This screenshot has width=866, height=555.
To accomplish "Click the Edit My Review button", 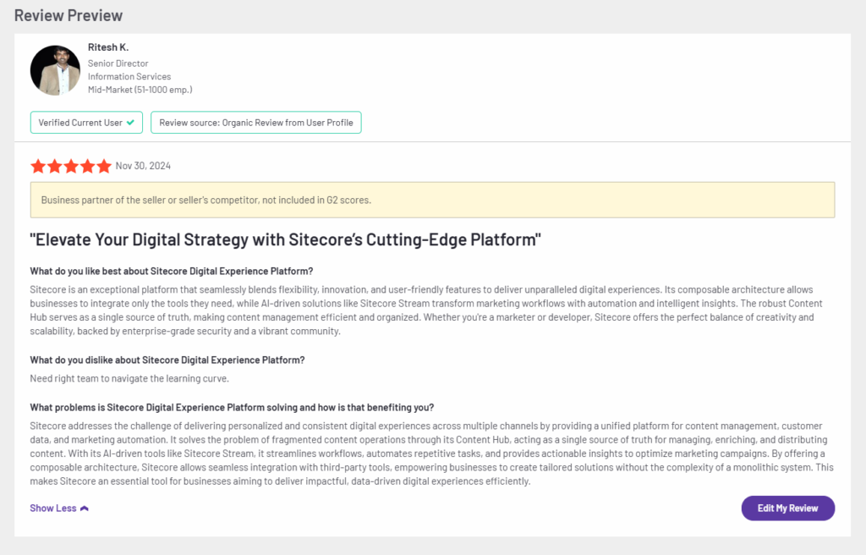I will (787, 508).
